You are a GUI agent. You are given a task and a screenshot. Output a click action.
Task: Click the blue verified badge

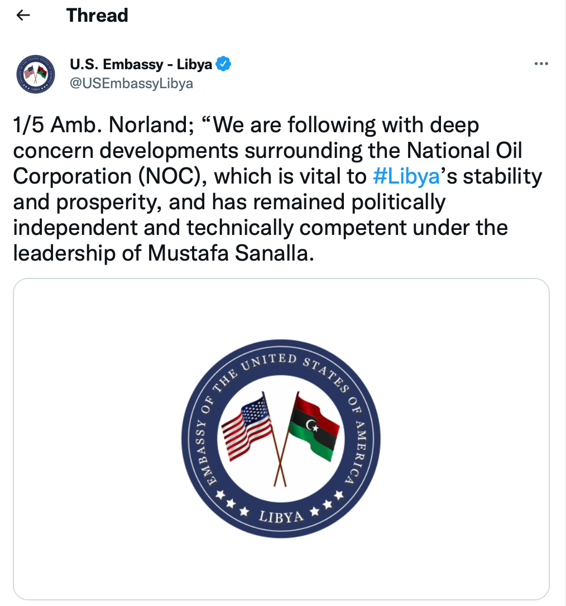click(x=224, y=64)
